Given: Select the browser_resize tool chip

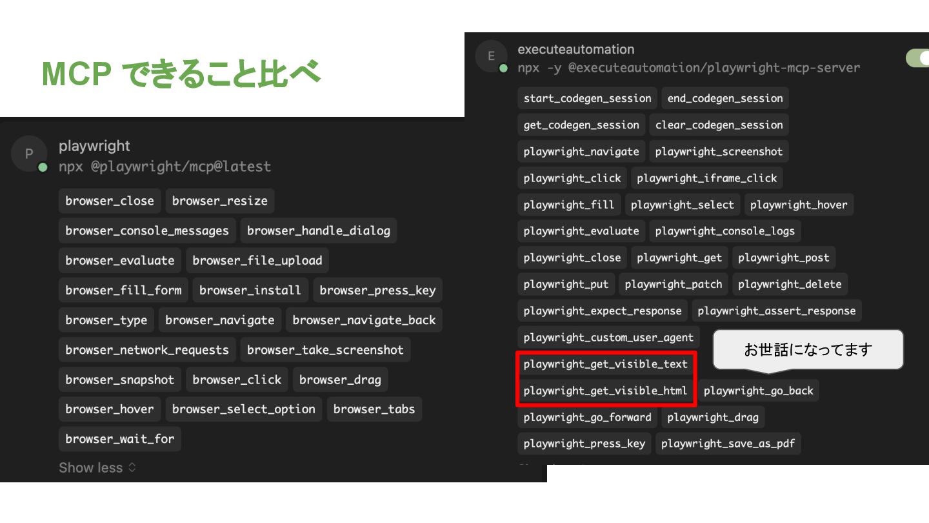Looking at the screenshot, I should (220, 201).
